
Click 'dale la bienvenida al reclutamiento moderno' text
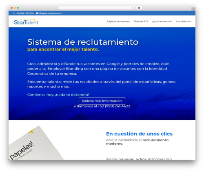point(137,142)
